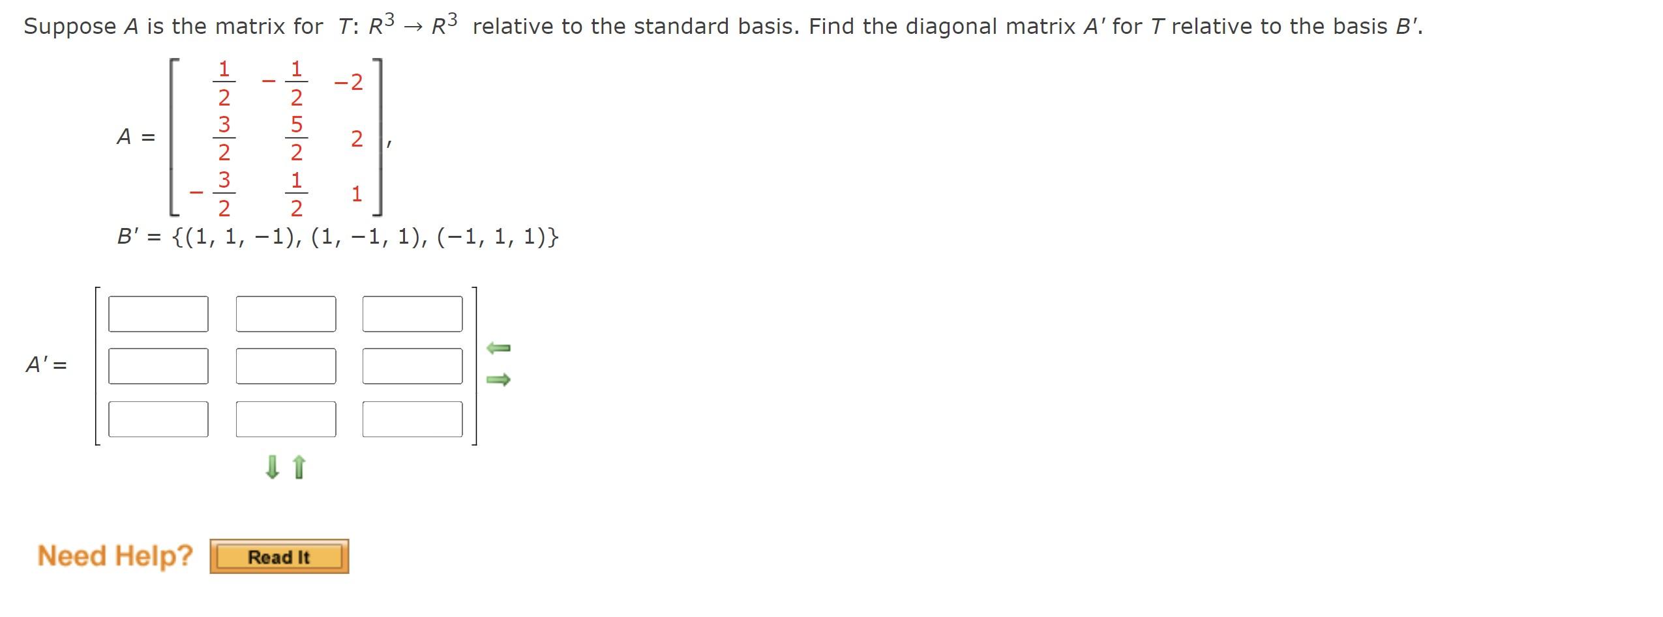Click the basis B' definition text
The image size is (1663, 617).
click(337, 237)
